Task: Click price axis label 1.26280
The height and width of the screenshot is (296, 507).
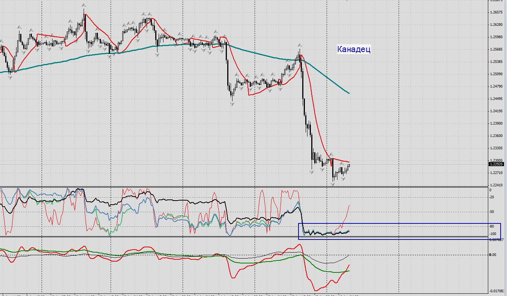Action: coord(496,25)
